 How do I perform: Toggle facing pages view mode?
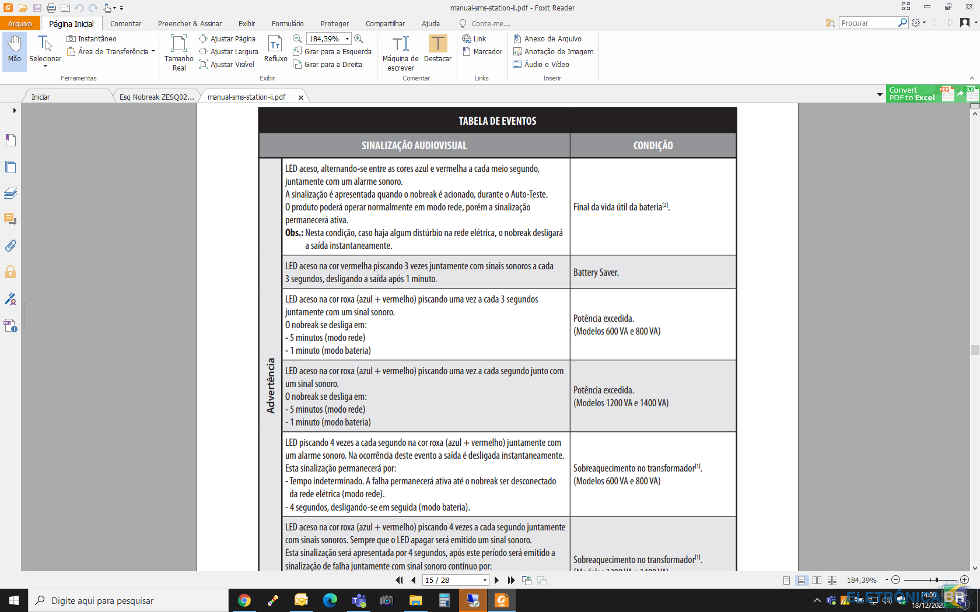tap(817, 580)
